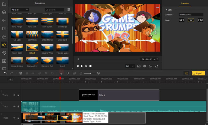Image resolution: width=208 pixels, height=125 pixels.
Task: Open the Full preview quality dropdown
Action: tap(130, 66)
